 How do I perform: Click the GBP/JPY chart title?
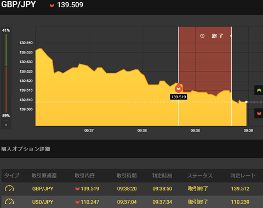click(x=19, y=4)
